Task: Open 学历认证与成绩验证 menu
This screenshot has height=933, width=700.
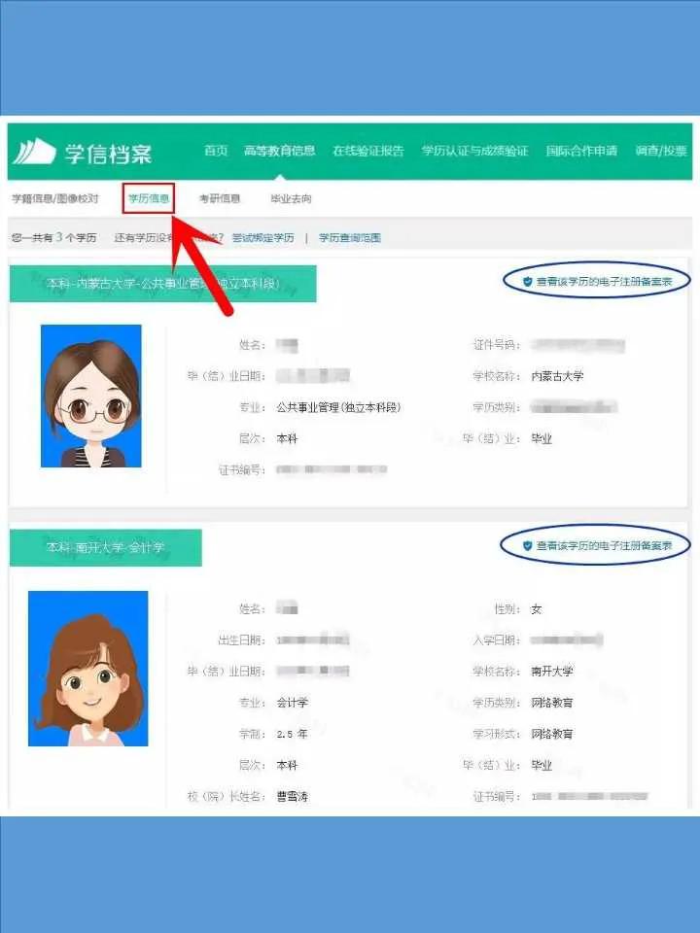Action: pyautogui.click(x=475, y=151)
